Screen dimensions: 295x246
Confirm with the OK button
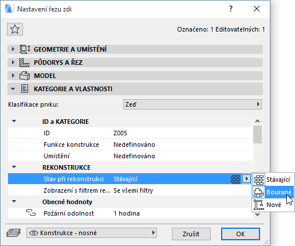(241, 234)
